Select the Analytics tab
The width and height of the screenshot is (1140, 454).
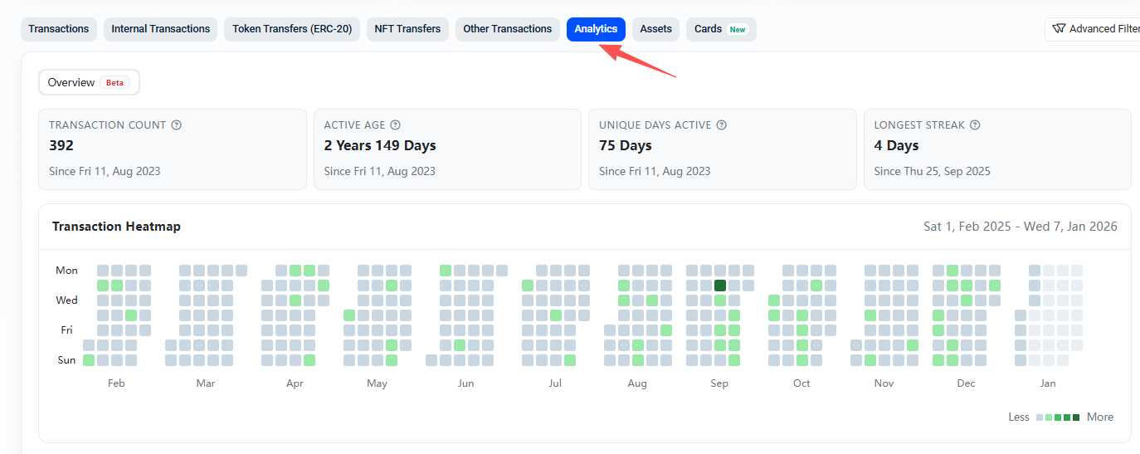[x=596, y=29]
